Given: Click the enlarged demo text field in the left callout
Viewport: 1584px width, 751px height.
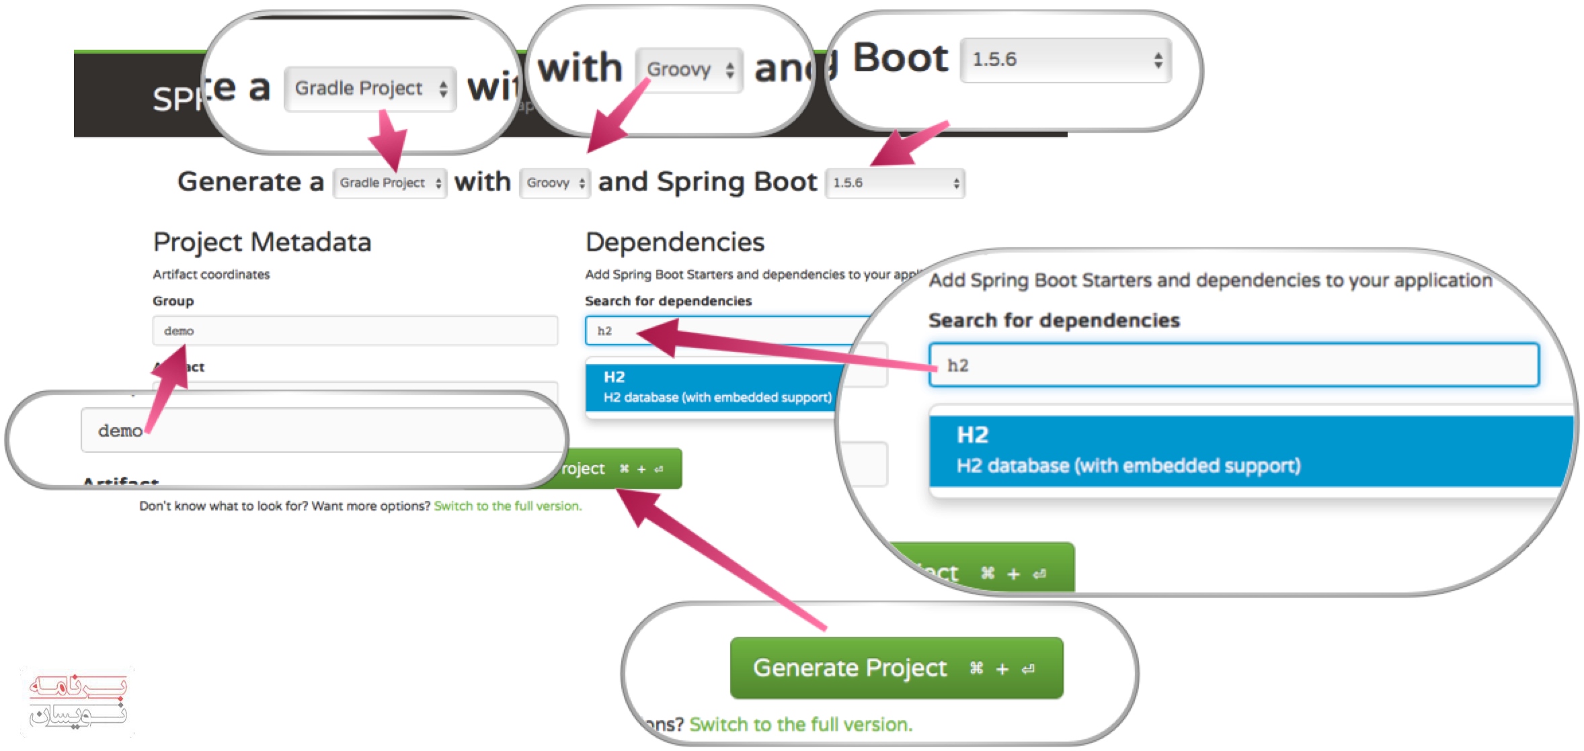Looking at the screenshot, I should pos(323,430).
